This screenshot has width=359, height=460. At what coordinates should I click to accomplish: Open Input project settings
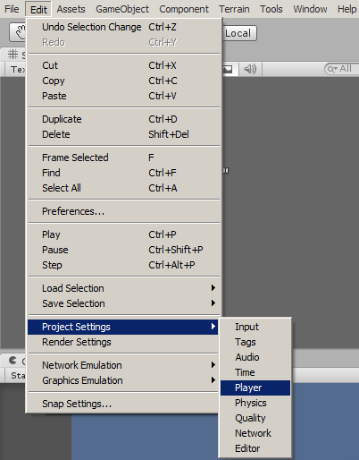tap(255, 327)
